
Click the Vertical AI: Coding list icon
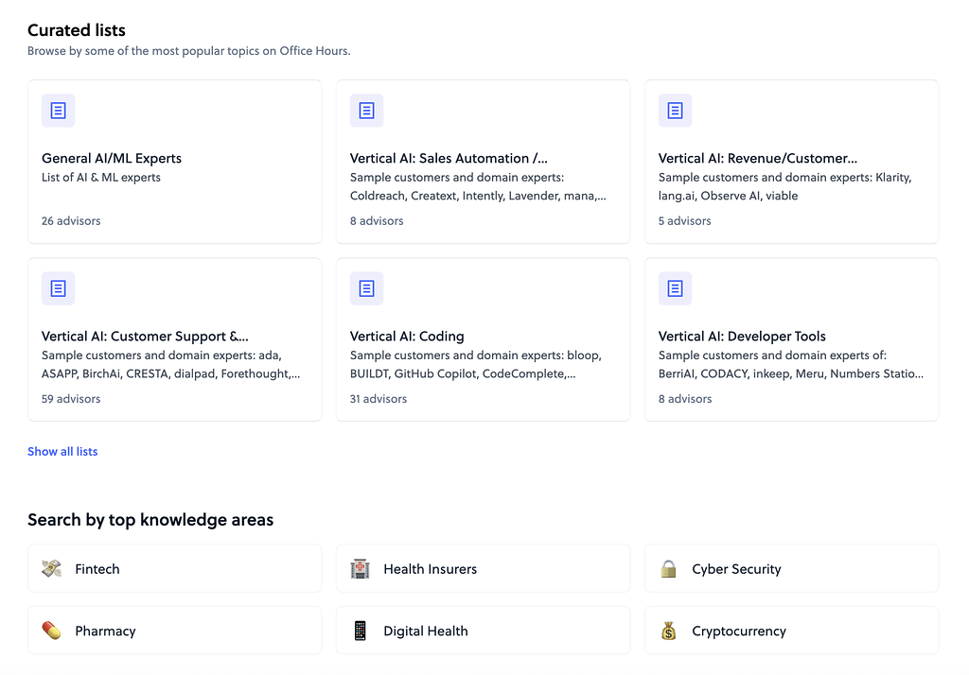pyautogui.click(x=366, y=288)
